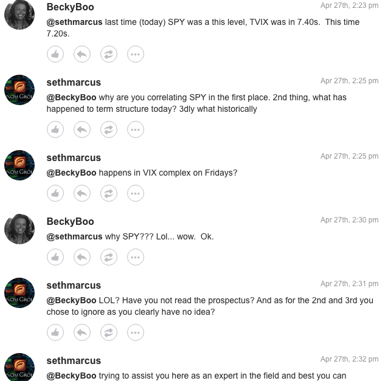Screen dimensions: 385x381
Task: Reshare the 'read the prospectus' message
Action: pyautogui.click(x=109, y=332)
